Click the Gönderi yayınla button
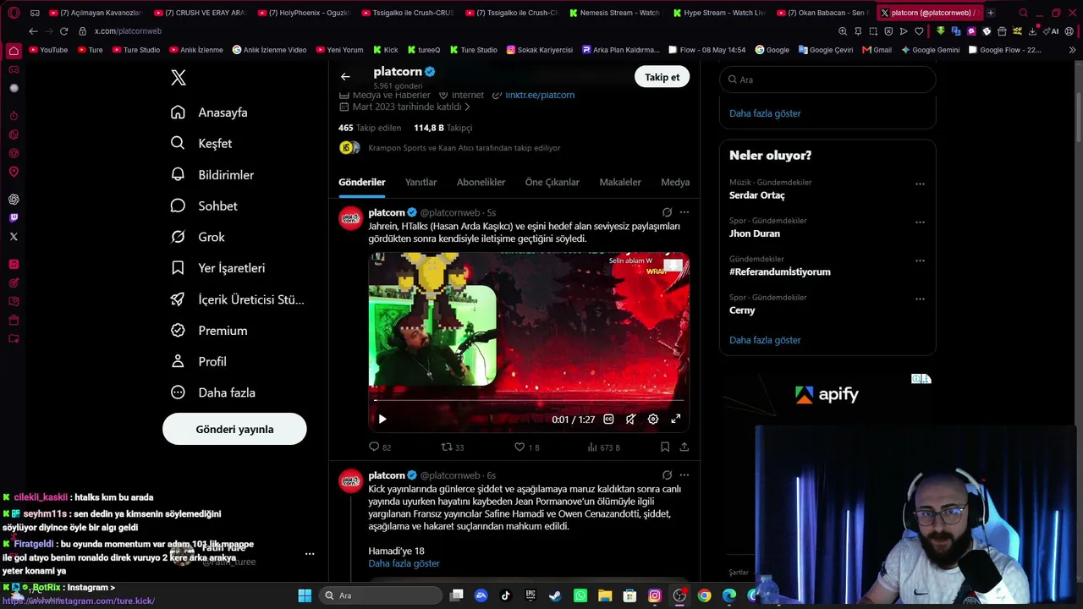This screenshot has height=609, width=1083. pos(234,429)
